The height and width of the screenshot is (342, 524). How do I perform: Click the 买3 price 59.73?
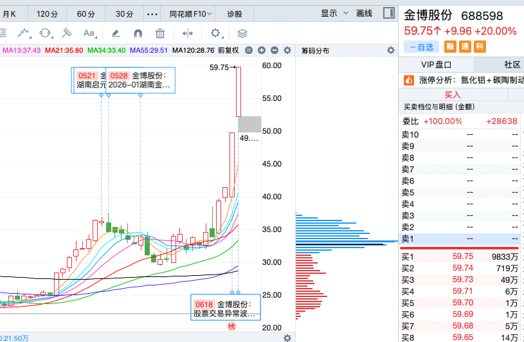pos(463,280)
